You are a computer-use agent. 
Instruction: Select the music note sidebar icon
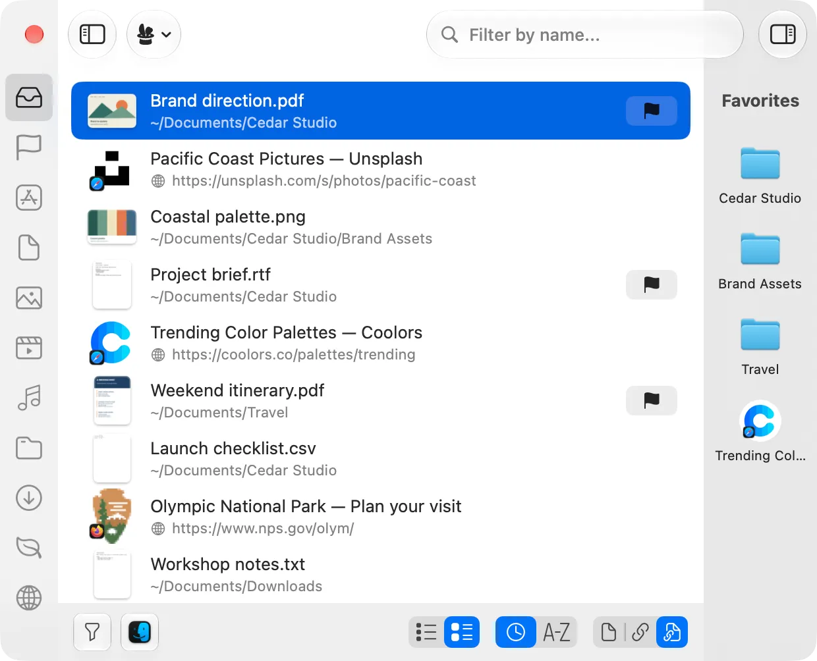point(29,398)
